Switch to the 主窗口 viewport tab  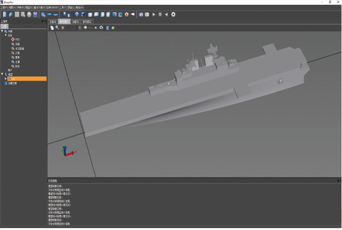pyautogui.click(x=52, y=22)
